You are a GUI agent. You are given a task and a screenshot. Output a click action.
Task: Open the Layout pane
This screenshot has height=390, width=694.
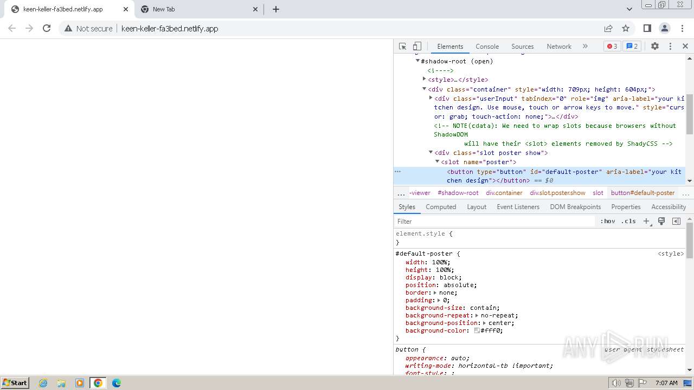pyautogui.click(x=477, y=207)
